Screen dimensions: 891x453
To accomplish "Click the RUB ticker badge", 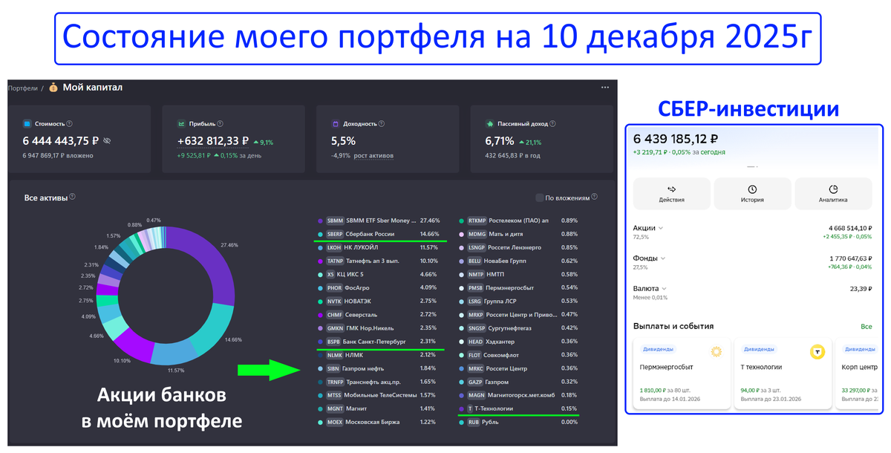I will point(474,422).
